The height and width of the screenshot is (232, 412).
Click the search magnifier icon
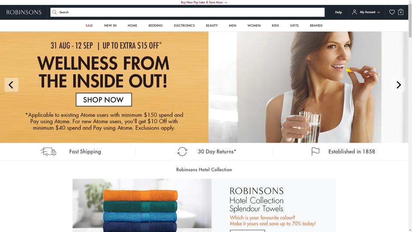click(55, 12)
